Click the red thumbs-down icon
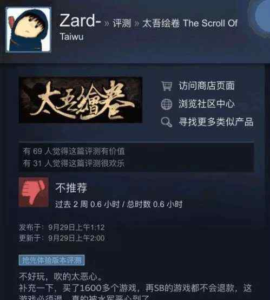Viewport: 270px width, 300px height. 34,192
